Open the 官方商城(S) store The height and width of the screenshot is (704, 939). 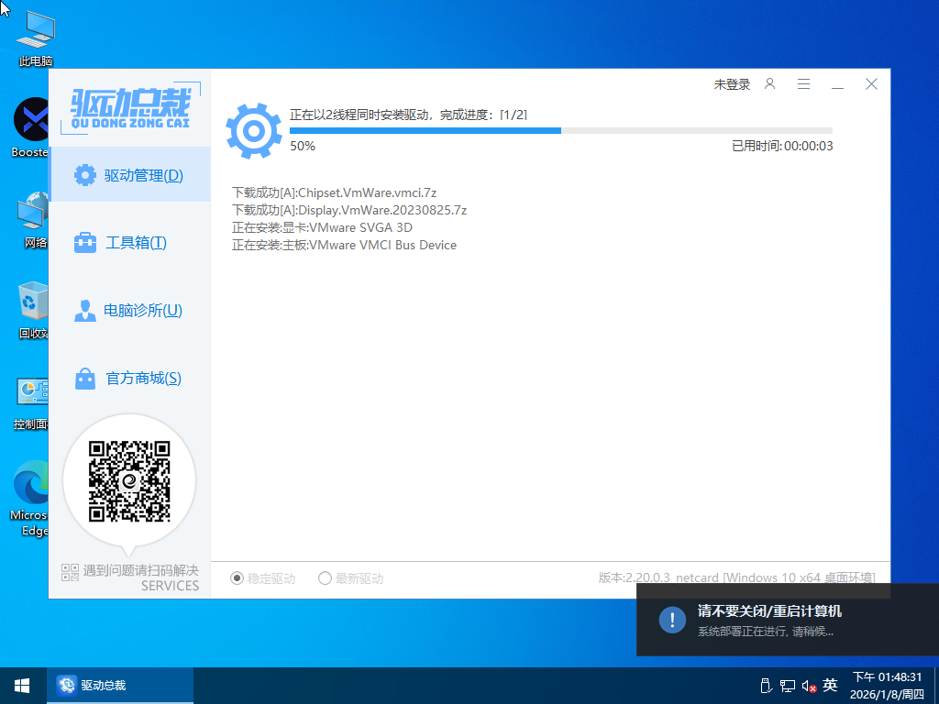click(129, 379)
